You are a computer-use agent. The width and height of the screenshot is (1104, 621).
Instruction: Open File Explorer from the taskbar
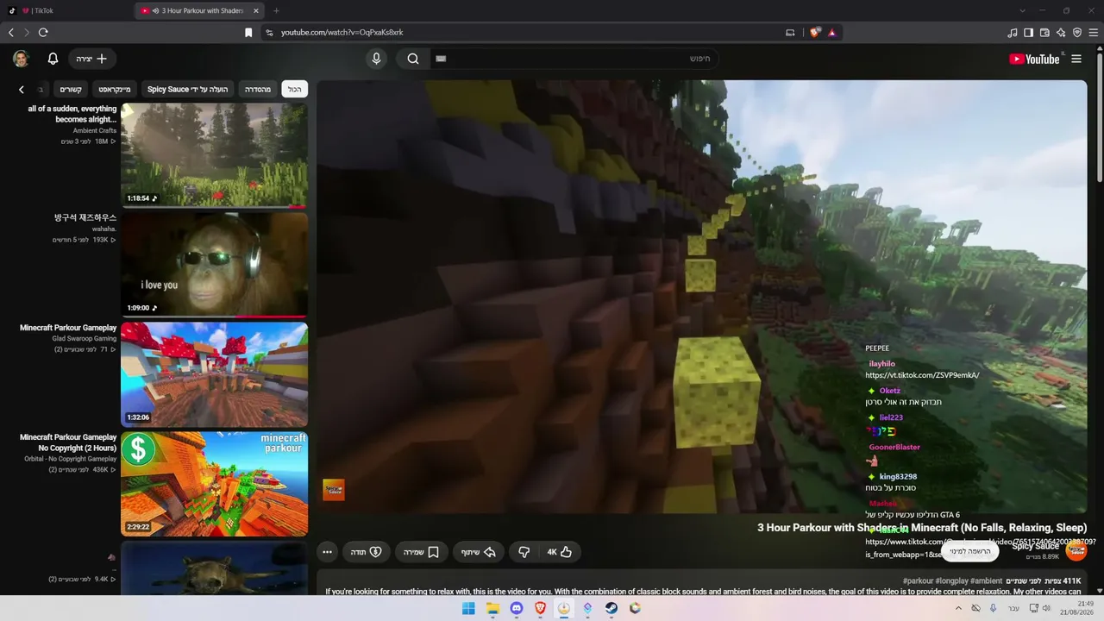(492, 608)
